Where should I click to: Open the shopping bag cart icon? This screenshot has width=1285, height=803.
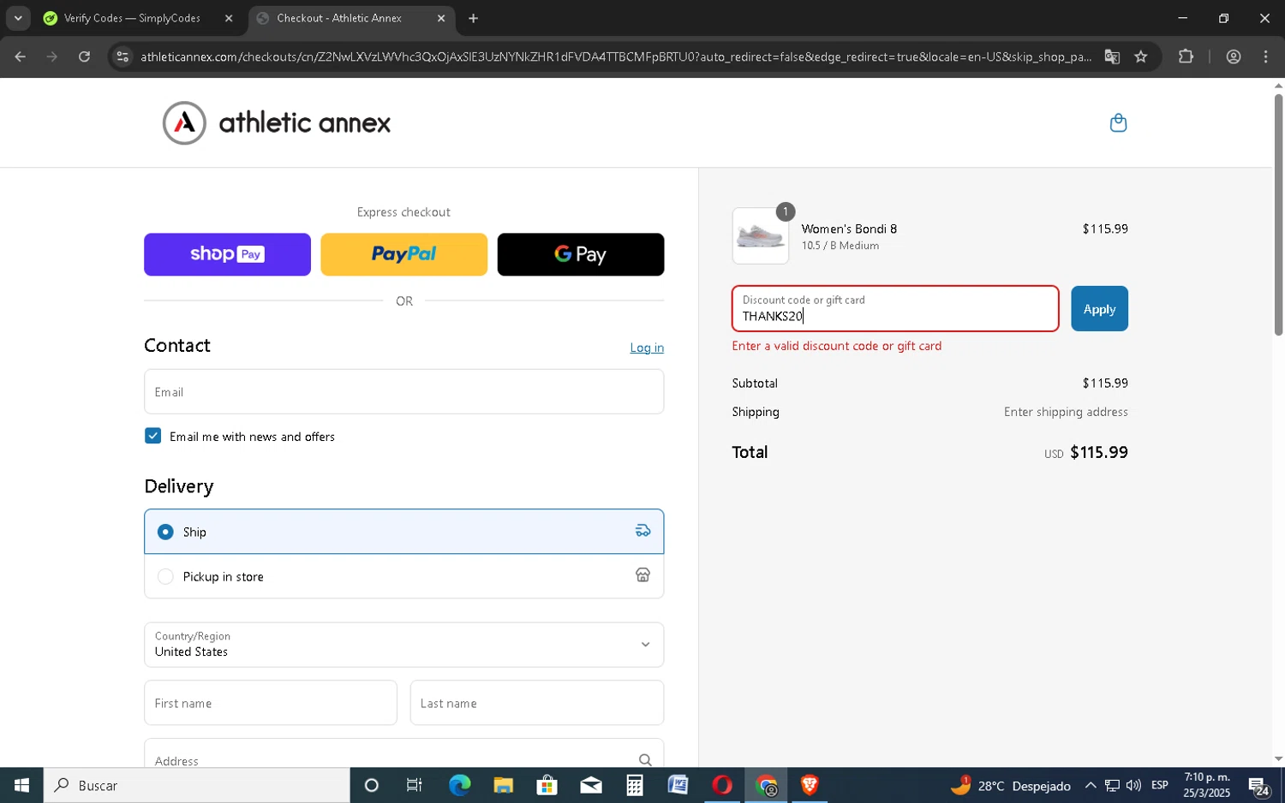click(1118, 123)
